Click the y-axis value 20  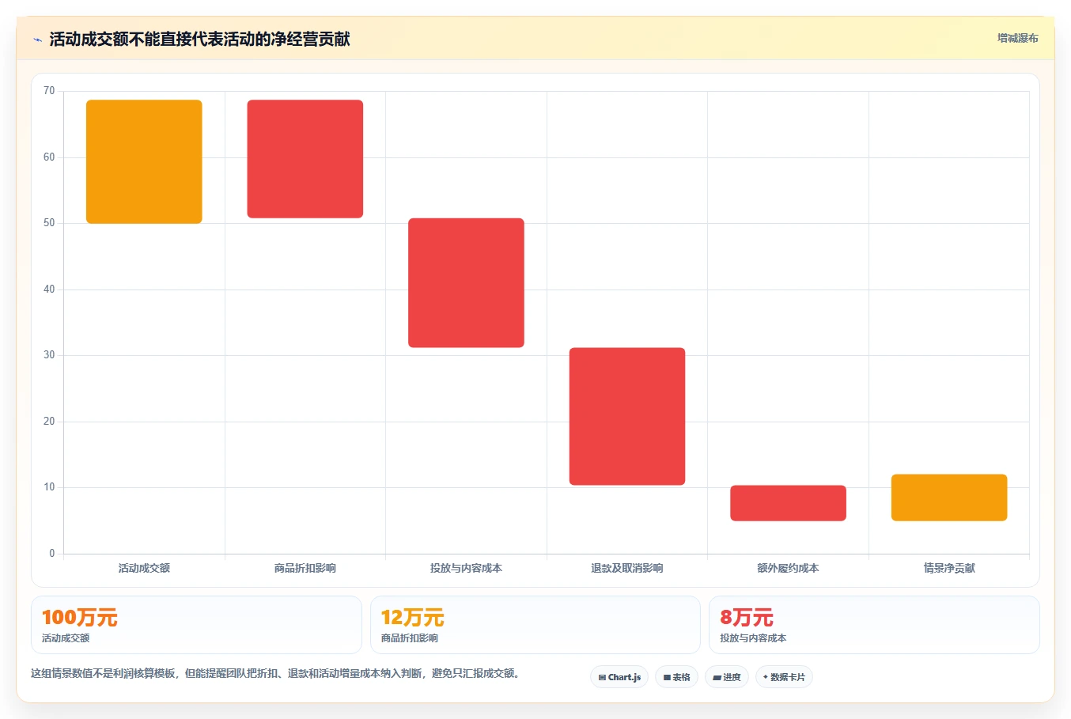tap(49, 422)
